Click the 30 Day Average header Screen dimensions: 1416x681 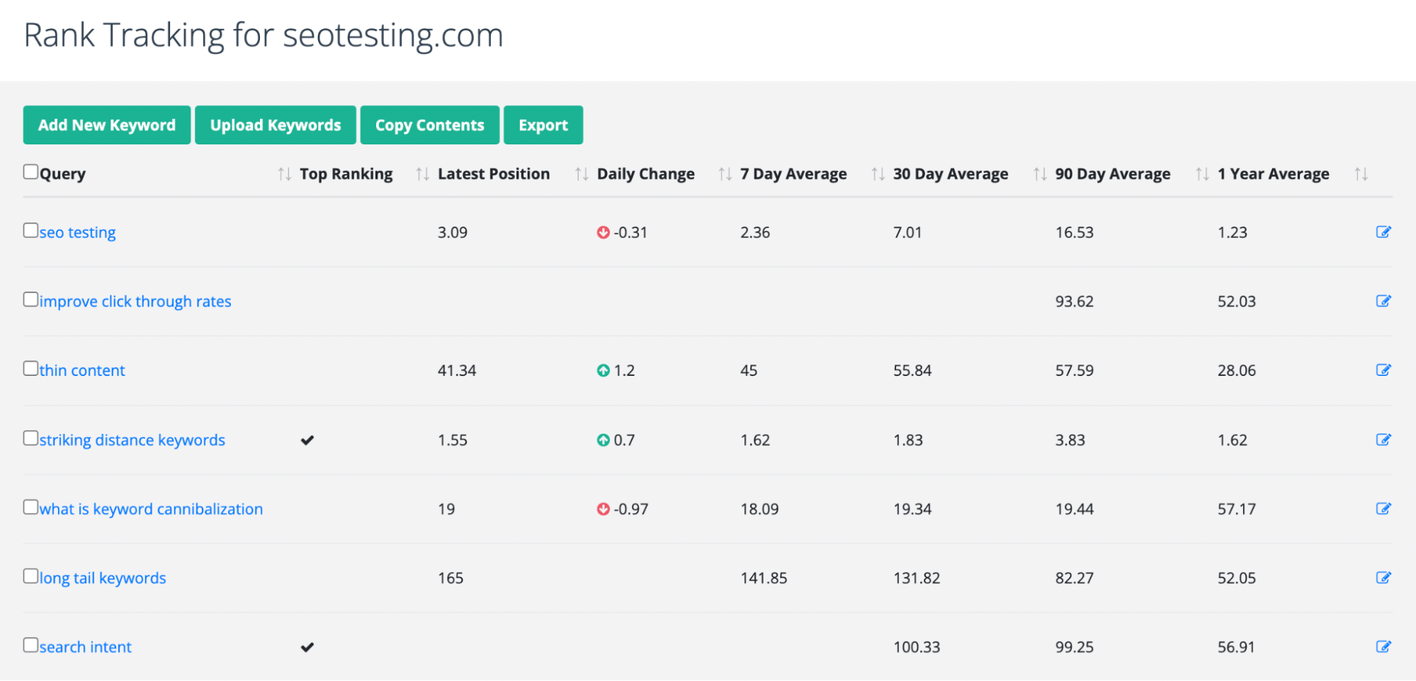[x=951, y=174]
